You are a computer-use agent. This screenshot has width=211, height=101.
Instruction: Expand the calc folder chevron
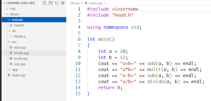(7, 9)
